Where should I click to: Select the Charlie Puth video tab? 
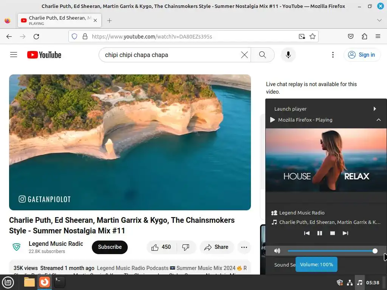point(59,20)
